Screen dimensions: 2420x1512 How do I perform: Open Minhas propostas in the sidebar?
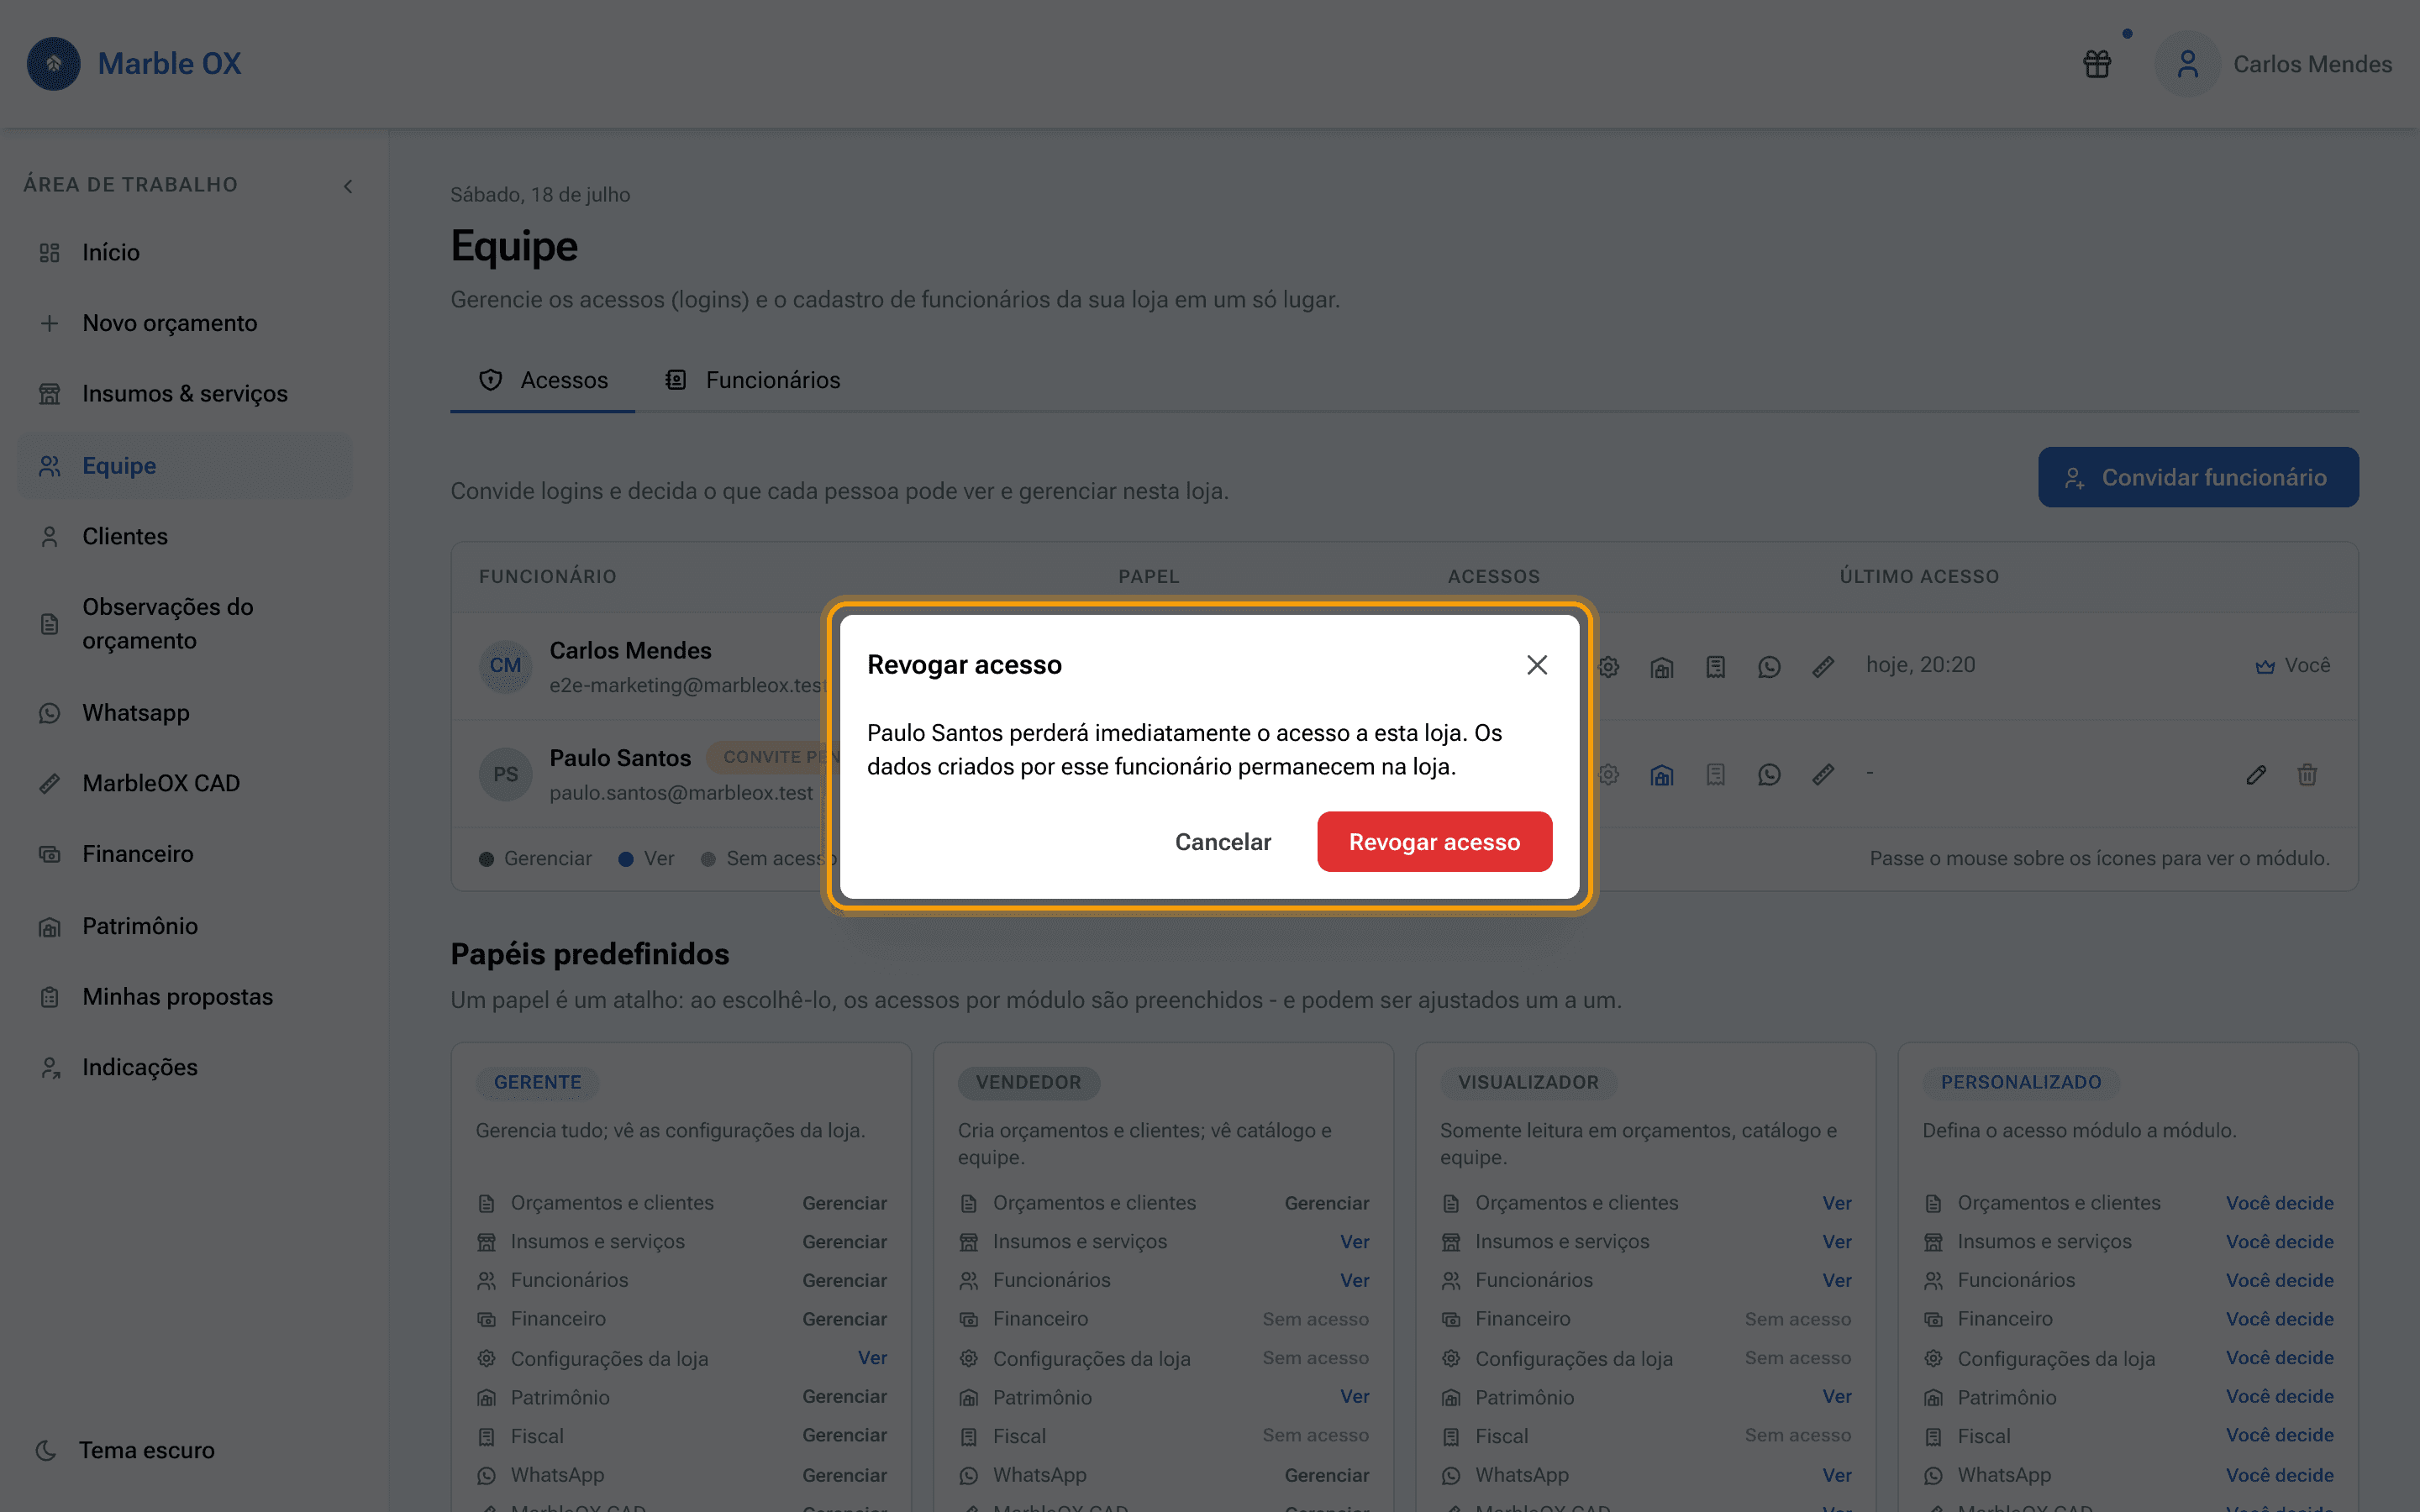(x=185, y=997)
